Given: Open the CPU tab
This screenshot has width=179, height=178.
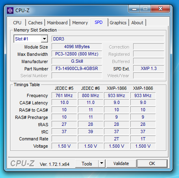Looking at the screenshot, I should click(17, 23).
